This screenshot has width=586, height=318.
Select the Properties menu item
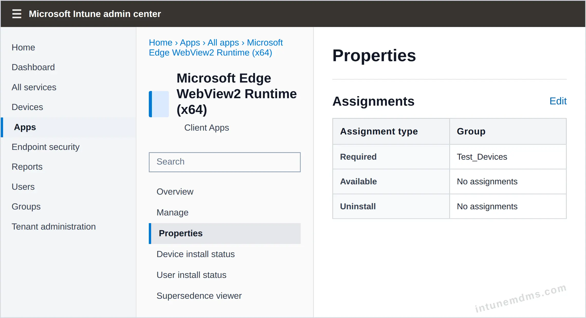pos(225,233)
